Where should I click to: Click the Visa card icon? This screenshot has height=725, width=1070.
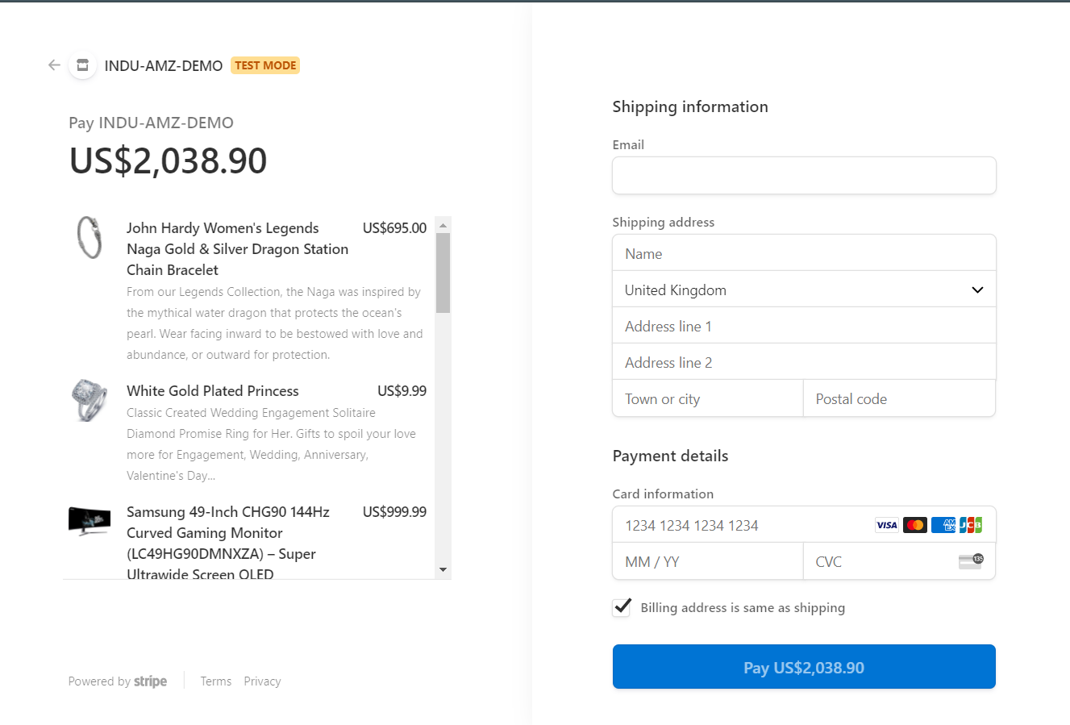click(x=886, y=524)
